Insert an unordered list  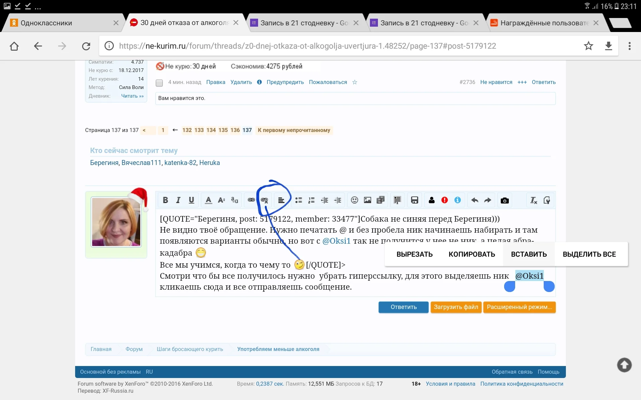pyautogui.click(x=299, y=200)
